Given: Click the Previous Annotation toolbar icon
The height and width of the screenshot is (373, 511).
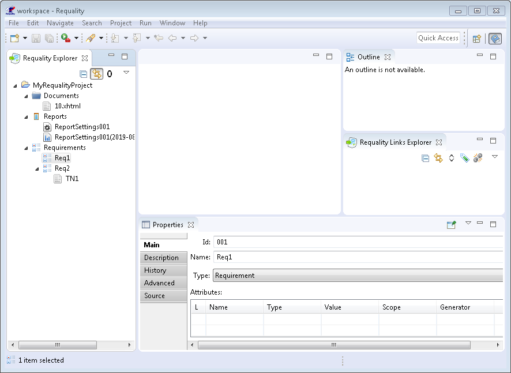Looking at the screenshot, I should (137, 38).
